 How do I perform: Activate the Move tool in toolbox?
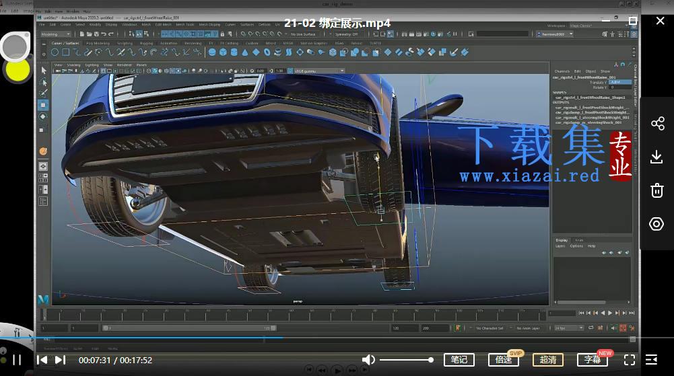point(43,105)
